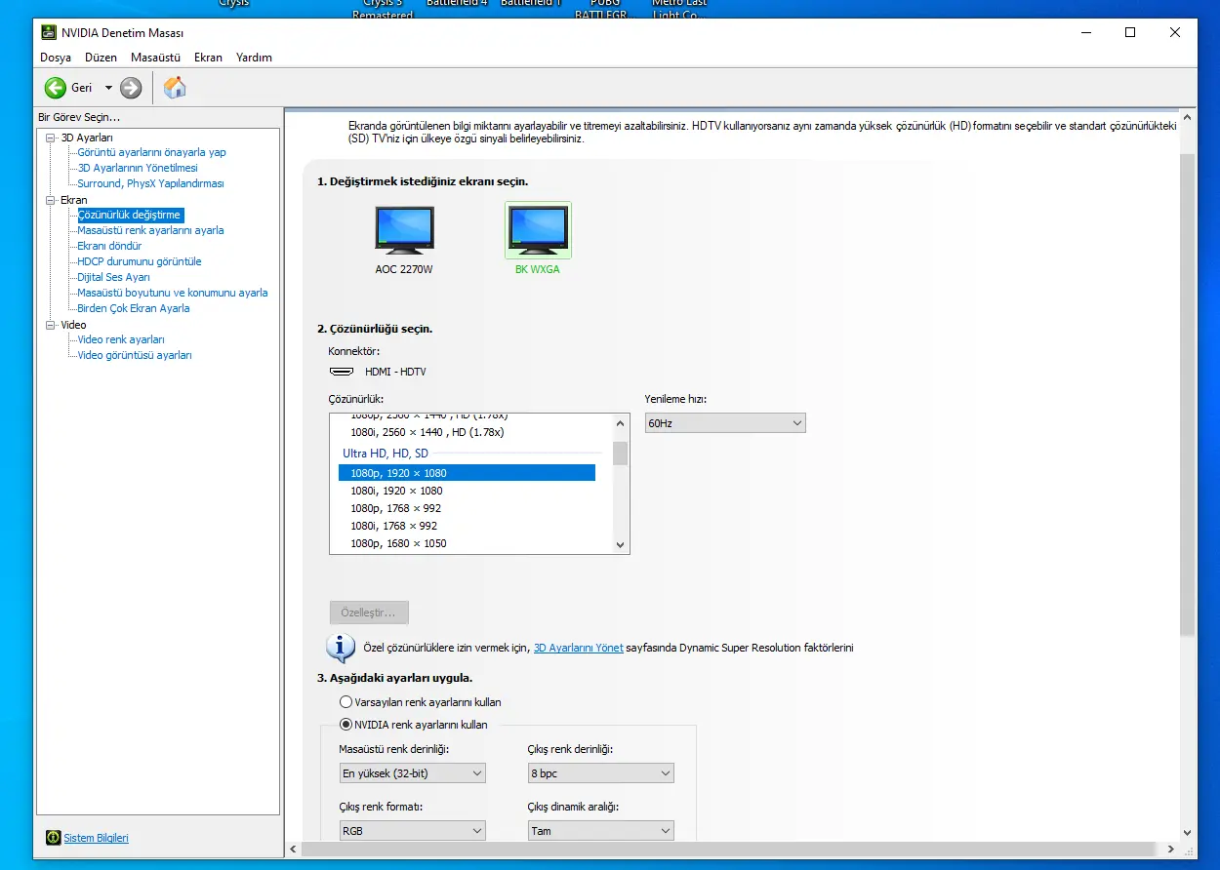Image resolution: width=1220 pixels, height=870 pixels.
Task: Click the NVIDIA icon in title bar
Action: 49,32
